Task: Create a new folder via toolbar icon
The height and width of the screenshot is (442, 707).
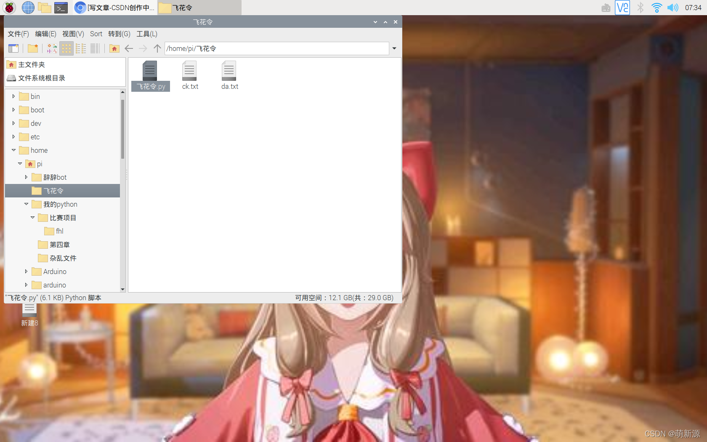Action: coord(33,48)
